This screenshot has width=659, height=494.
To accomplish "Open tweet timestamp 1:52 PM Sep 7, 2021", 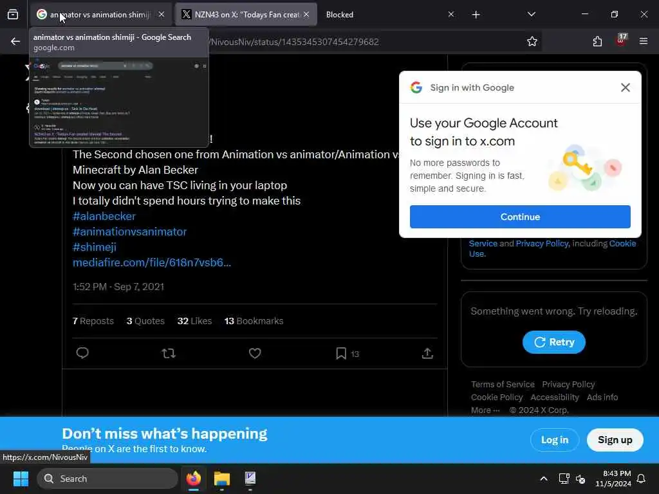I will click(118, 287).
